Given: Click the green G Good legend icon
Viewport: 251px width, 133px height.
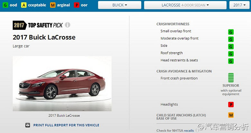Looking at the screenshot, I should 5,5.
